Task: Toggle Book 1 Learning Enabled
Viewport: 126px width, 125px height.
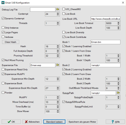Action: (64, 46)
